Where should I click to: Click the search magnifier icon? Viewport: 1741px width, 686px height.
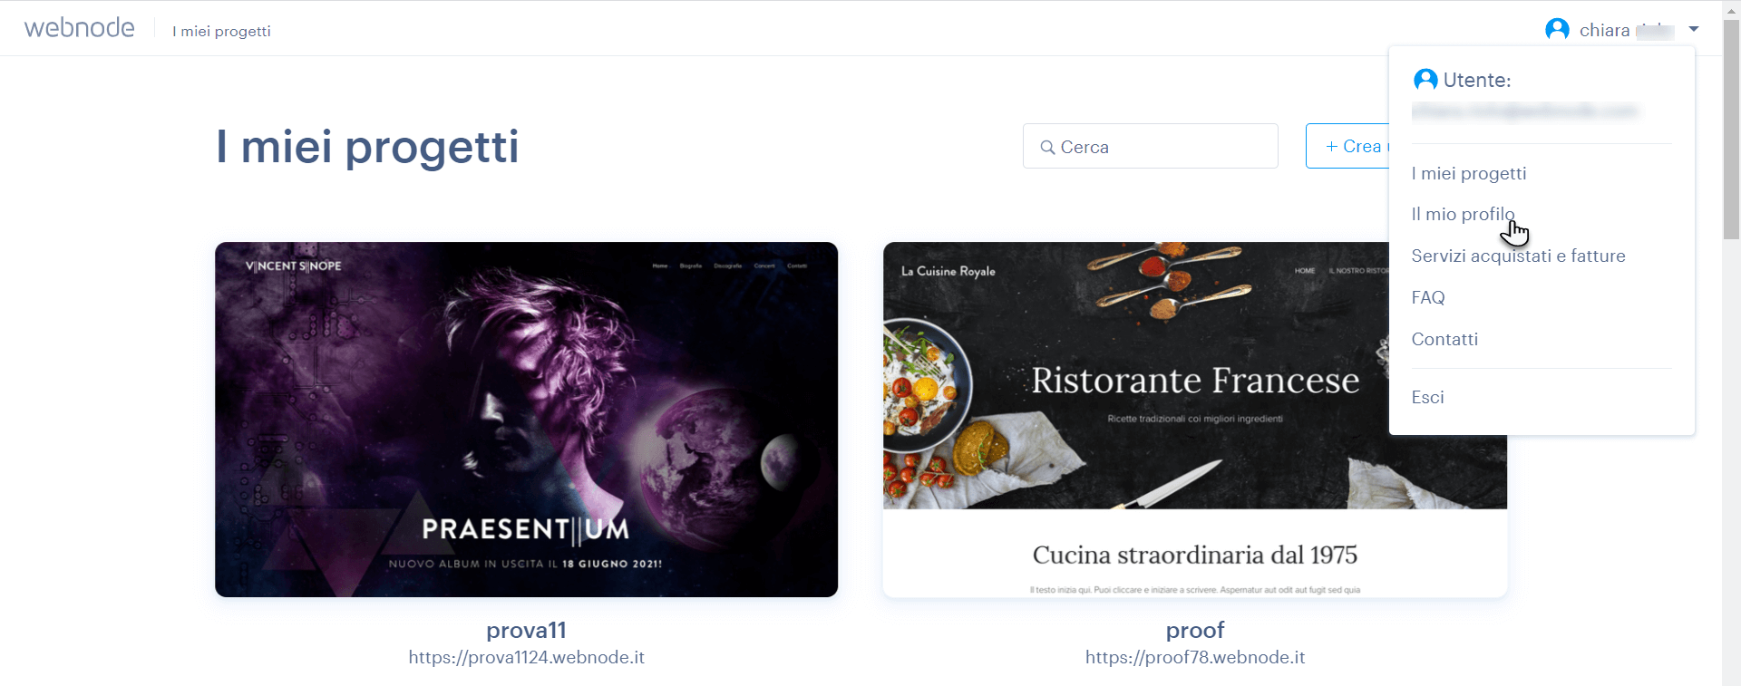point(1047,147)
